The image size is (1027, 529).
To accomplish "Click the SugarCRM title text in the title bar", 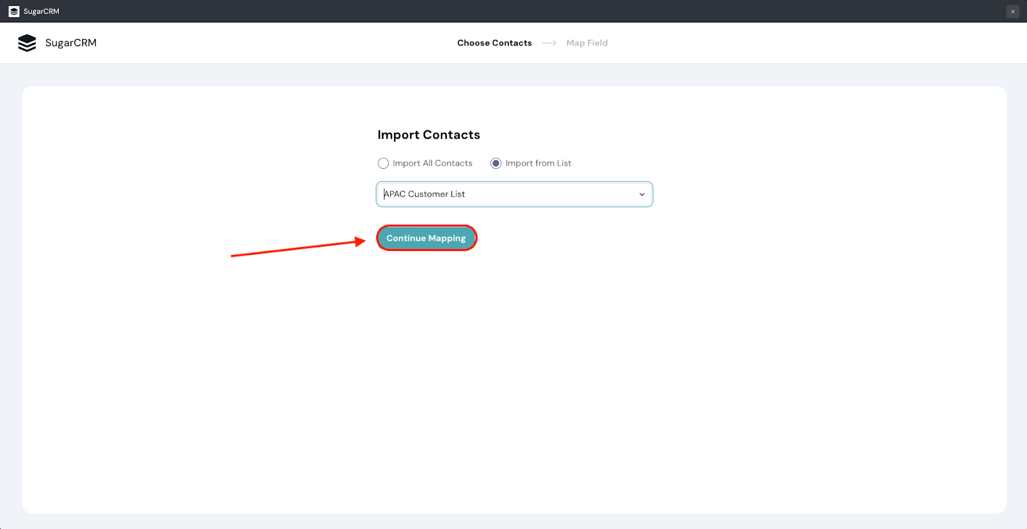I will [x=41, y=12].
